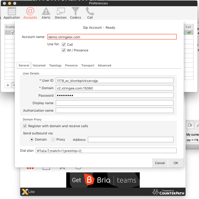
Task: Switch to the Advanced tab
Action: [105, 65]
